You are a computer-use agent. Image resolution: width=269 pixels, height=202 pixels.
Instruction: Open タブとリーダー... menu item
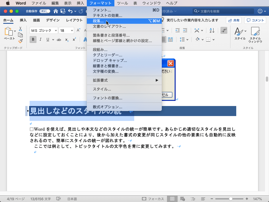click(x=124, y=55)
